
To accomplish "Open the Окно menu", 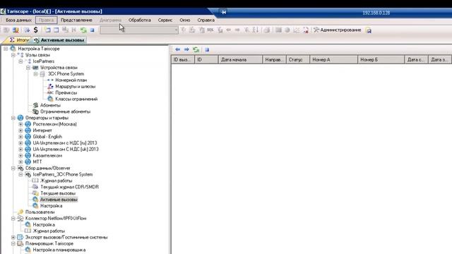I will pyautogui.click(x=185, y=20).
